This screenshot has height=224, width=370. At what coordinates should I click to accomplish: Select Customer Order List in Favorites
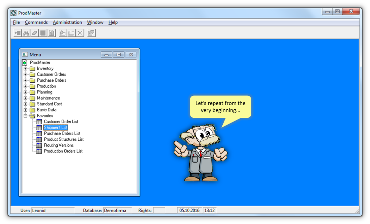click(x=61, y=122)
